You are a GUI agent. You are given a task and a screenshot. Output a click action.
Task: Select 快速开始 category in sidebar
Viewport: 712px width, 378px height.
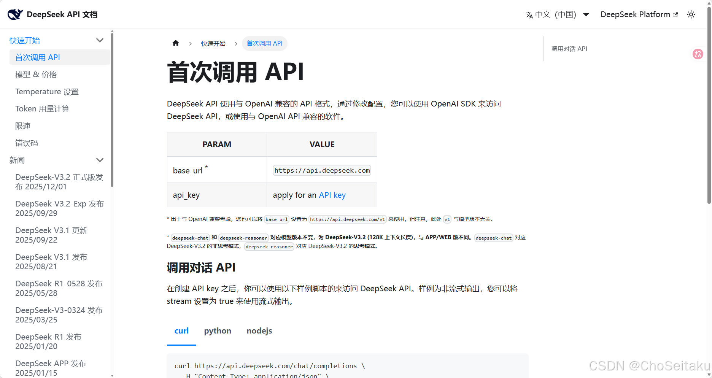click(25, 40)
